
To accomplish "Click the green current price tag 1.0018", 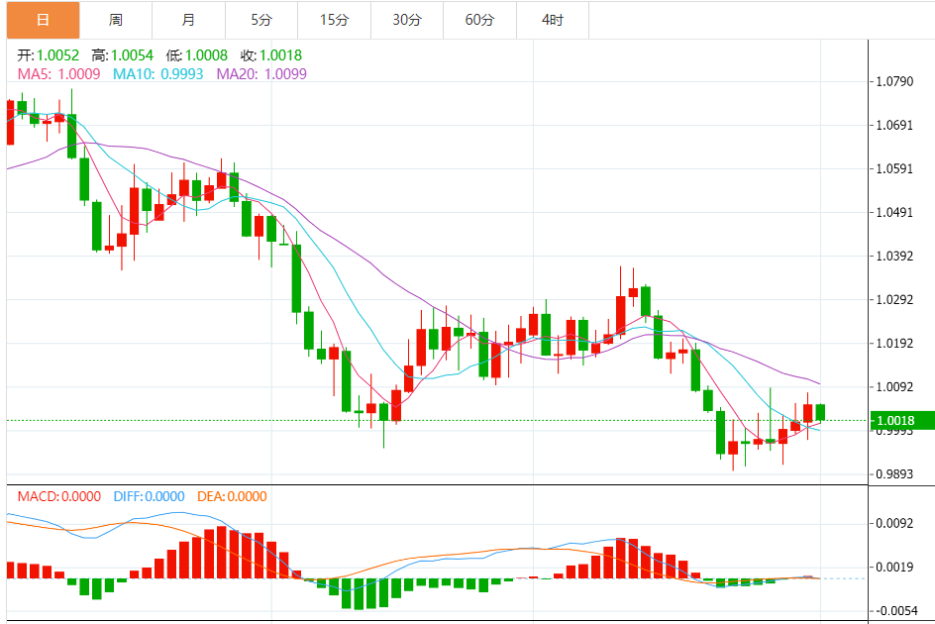I will coord(902,421).
